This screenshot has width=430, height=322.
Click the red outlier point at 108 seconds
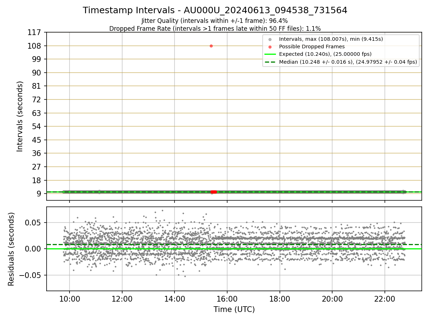[x=211, y=46]
